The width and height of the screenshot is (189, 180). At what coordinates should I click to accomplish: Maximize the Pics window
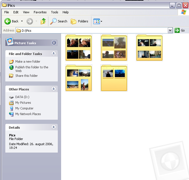point(179,5)
